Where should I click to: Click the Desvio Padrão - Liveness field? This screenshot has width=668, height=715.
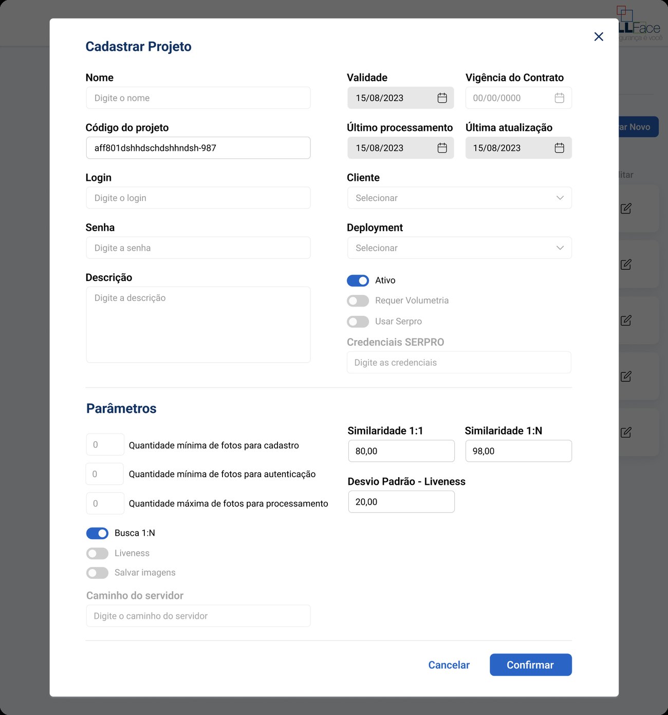pyautogui.click(x=401, y=502)
